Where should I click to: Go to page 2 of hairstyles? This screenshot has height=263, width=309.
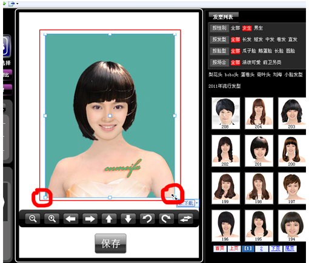tap(261, 248)
